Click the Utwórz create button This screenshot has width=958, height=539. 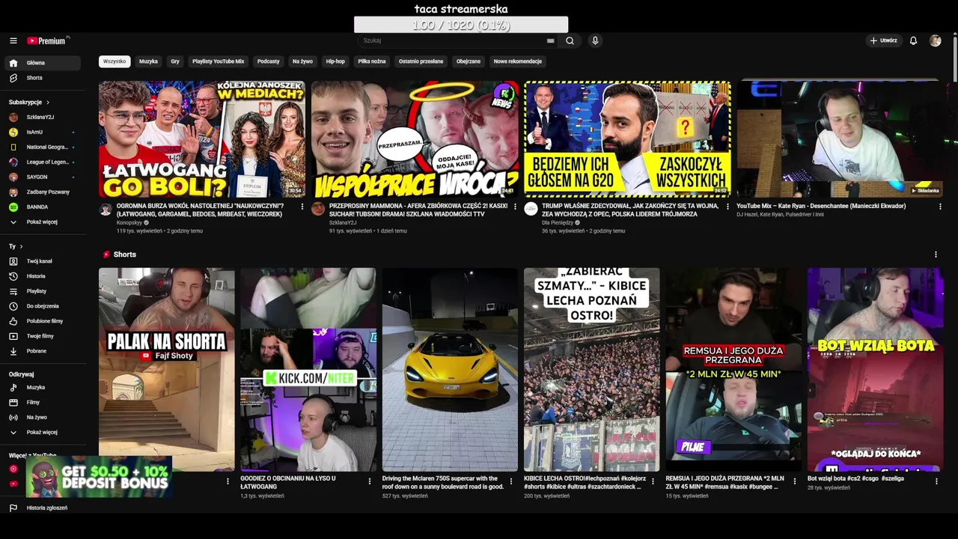883,40
